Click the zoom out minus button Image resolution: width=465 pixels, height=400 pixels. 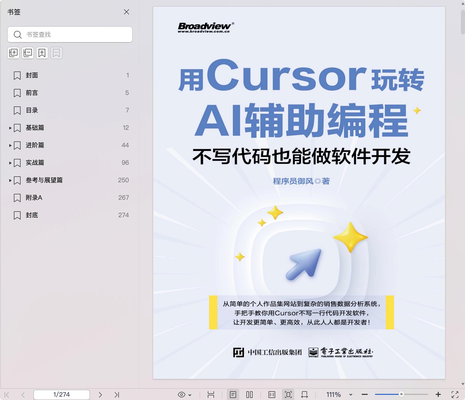coord(365,395)
